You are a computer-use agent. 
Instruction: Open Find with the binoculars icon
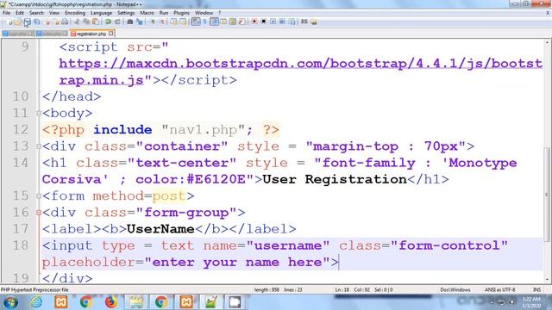130,22
